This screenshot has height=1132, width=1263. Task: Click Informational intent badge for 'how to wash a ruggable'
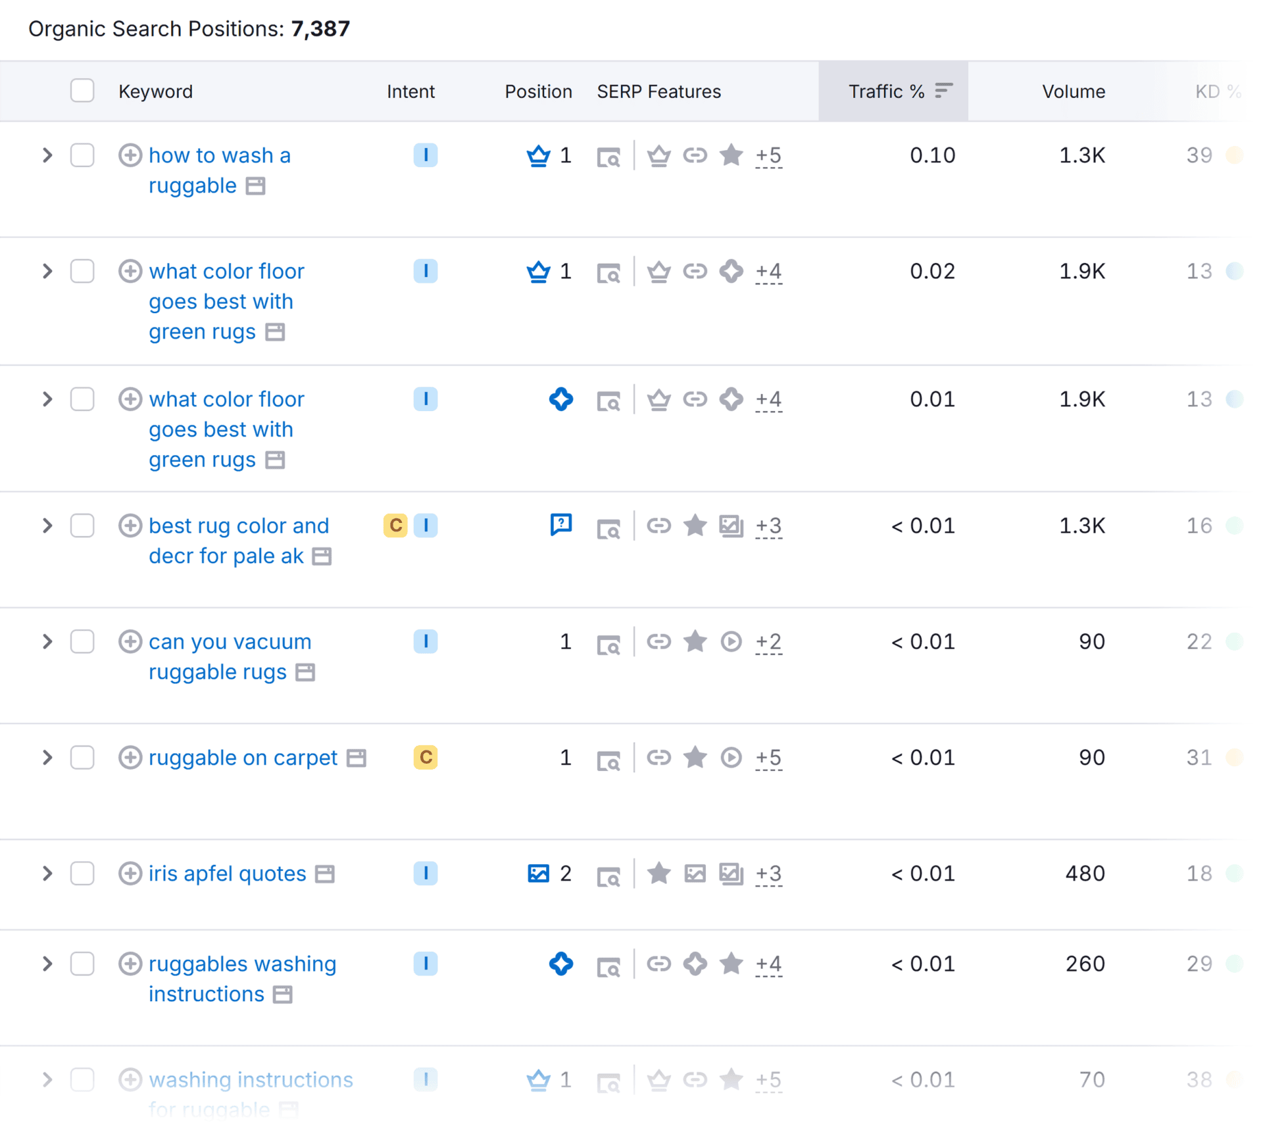coord(426,155)
